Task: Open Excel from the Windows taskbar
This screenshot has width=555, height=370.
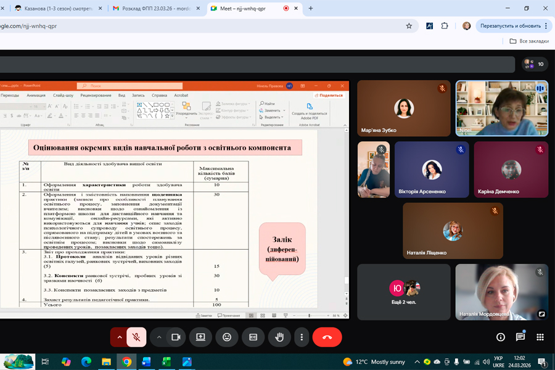Action: (166, 361)
